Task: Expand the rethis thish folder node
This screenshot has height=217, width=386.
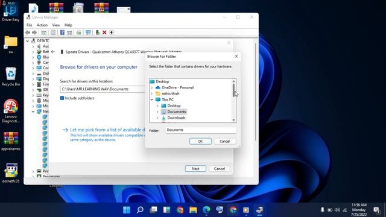Action: [x=152, y=94]
